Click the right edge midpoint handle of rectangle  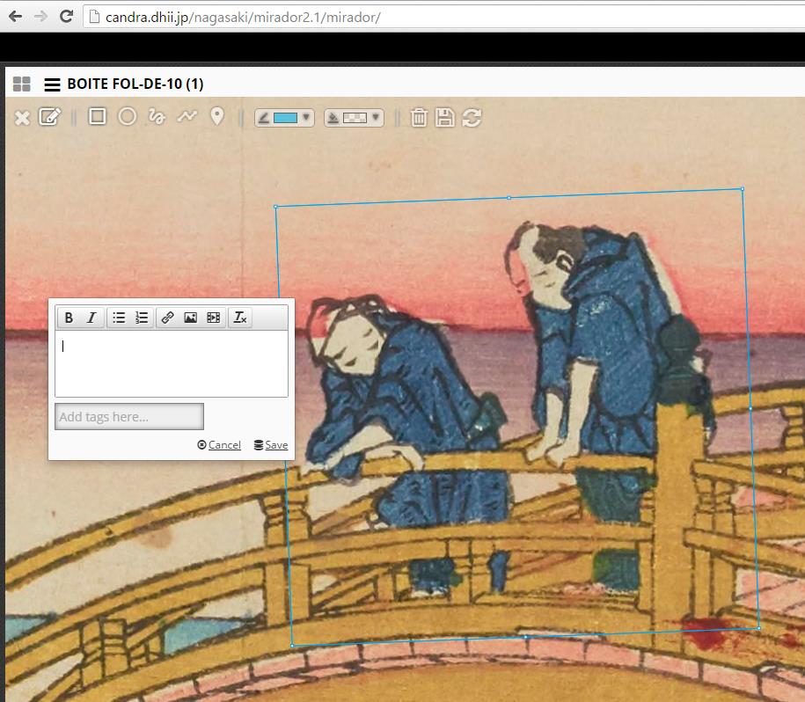click(750, 408)
